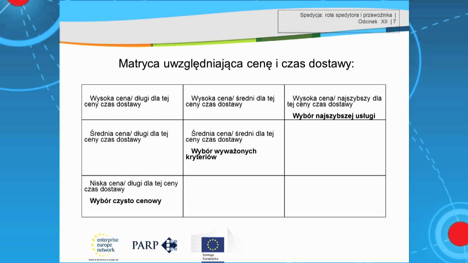
Task: Click bold text 'Wybór najszybszej usługi'
Action: coord(334,116)
